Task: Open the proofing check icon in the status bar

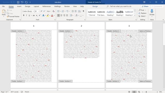Action: [22, 92]
